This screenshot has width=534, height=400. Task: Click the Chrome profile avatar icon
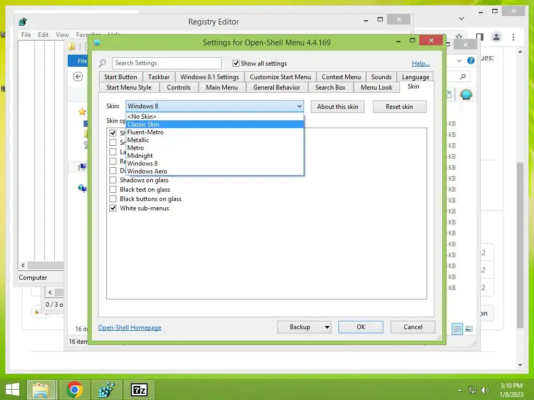[x=496, y=37]
